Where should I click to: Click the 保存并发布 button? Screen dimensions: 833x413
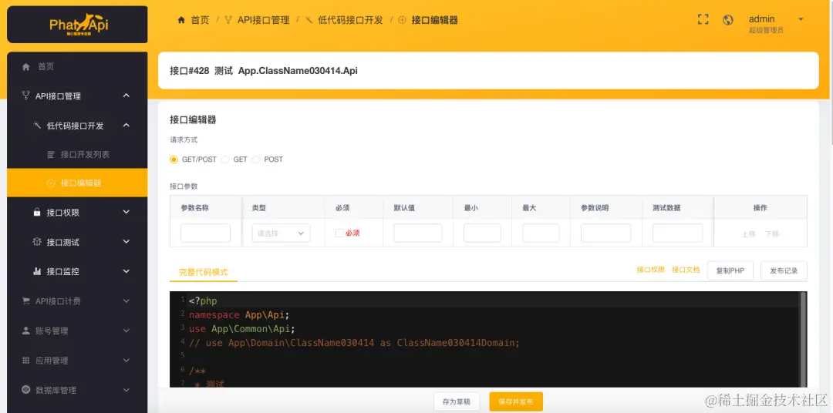(516, 402)
